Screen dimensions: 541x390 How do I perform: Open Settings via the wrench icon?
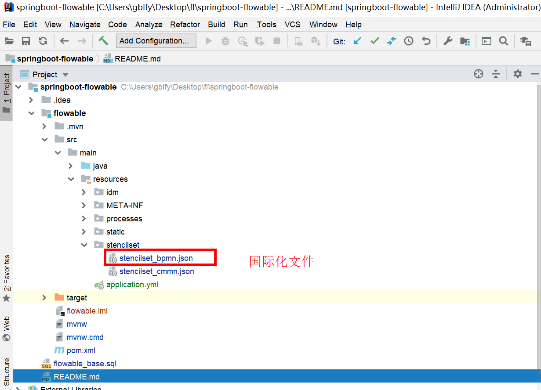click(x=448, y=41)
